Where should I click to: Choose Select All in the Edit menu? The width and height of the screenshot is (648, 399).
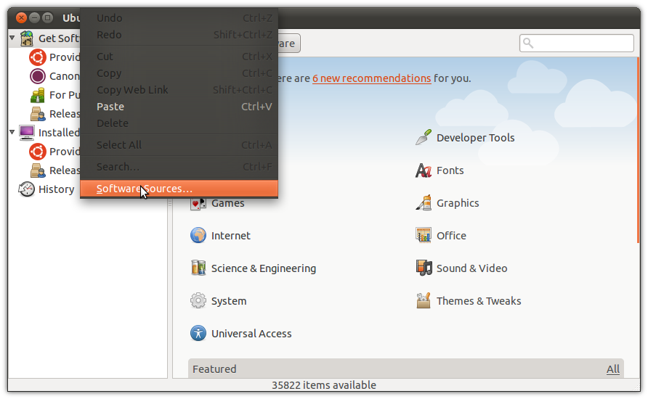[x=179, y=145]
